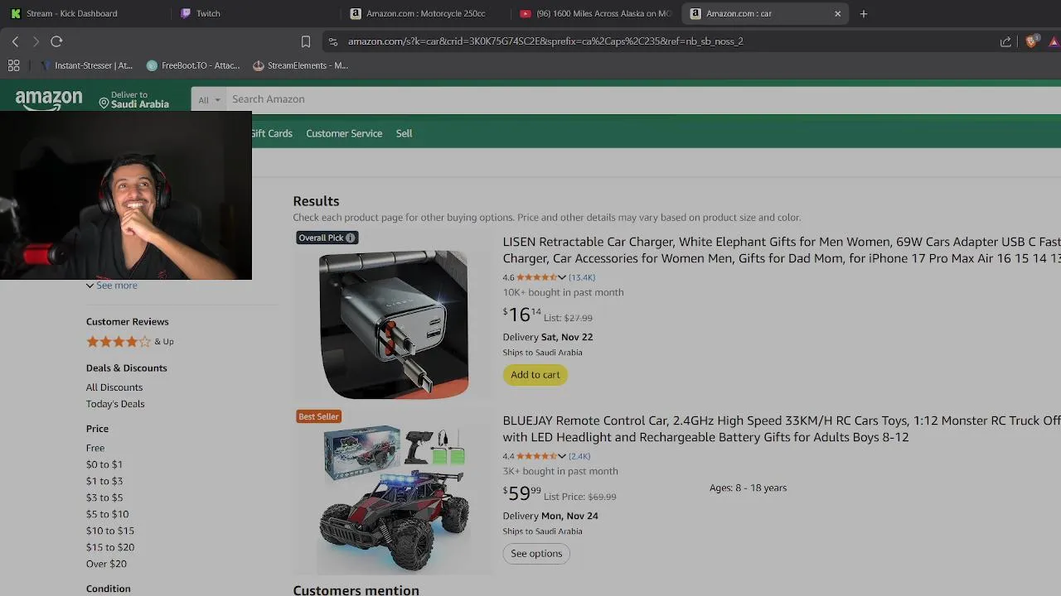
Task: Open the share icon in address bar
Action: pyautogui.click(x=1005, y=41)
